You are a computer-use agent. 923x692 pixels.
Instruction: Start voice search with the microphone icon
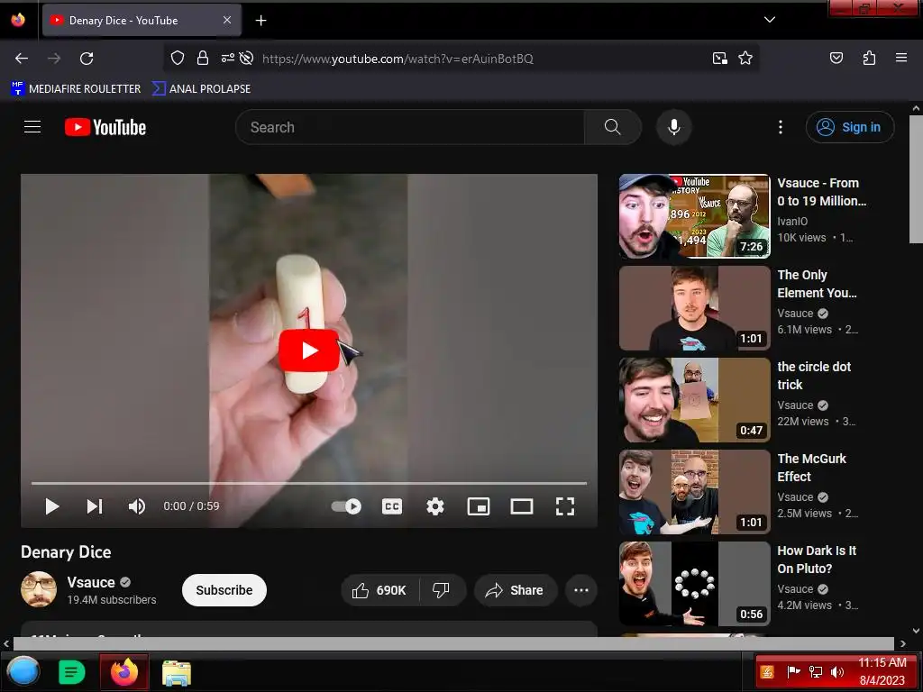click(x=674, y=127)
